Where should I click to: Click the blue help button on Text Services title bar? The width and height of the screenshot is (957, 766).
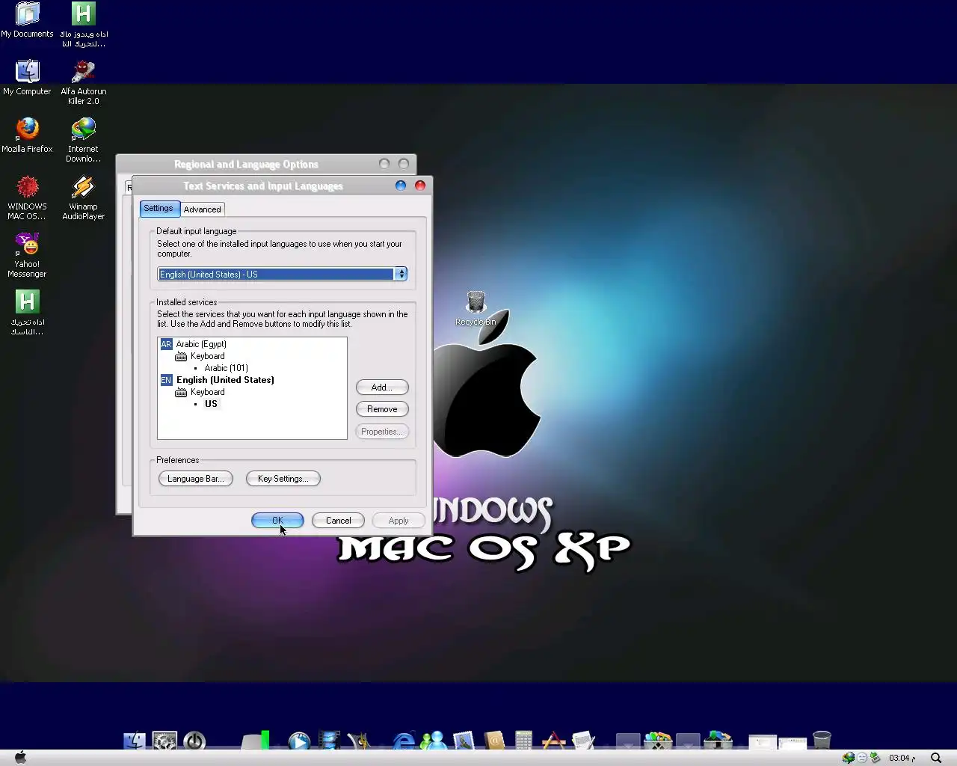pyautogui.click(x=401, y=186)
